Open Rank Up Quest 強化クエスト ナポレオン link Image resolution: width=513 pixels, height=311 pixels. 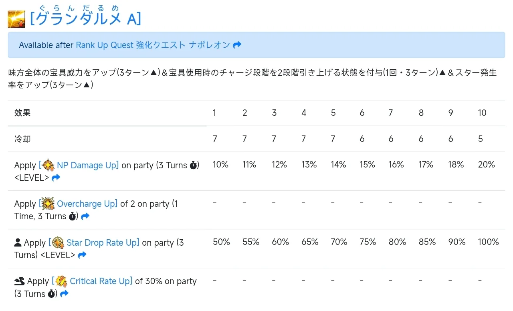(153, 45)
